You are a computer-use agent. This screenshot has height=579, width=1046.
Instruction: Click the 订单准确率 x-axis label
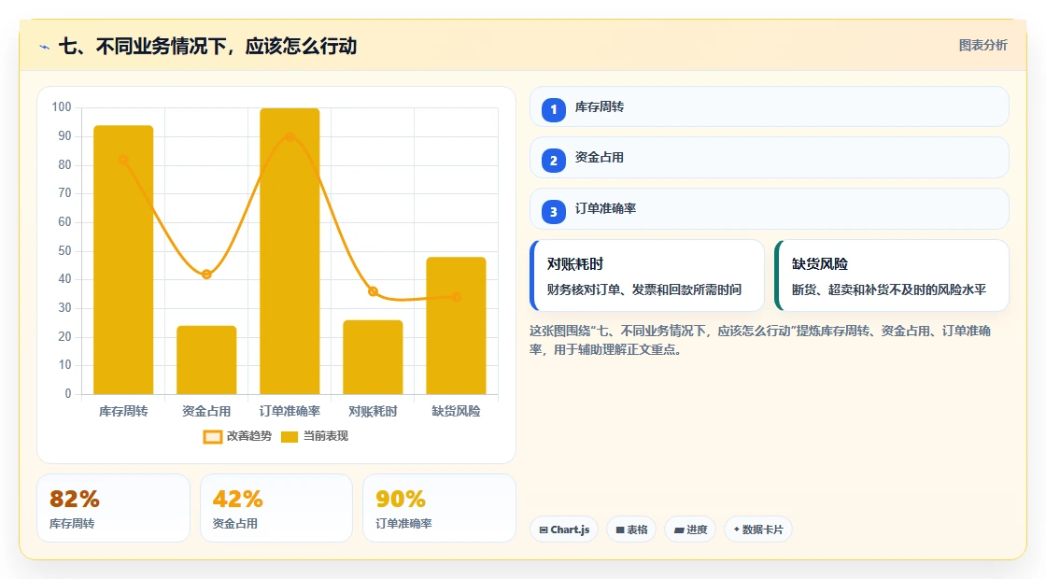[290, 412]
